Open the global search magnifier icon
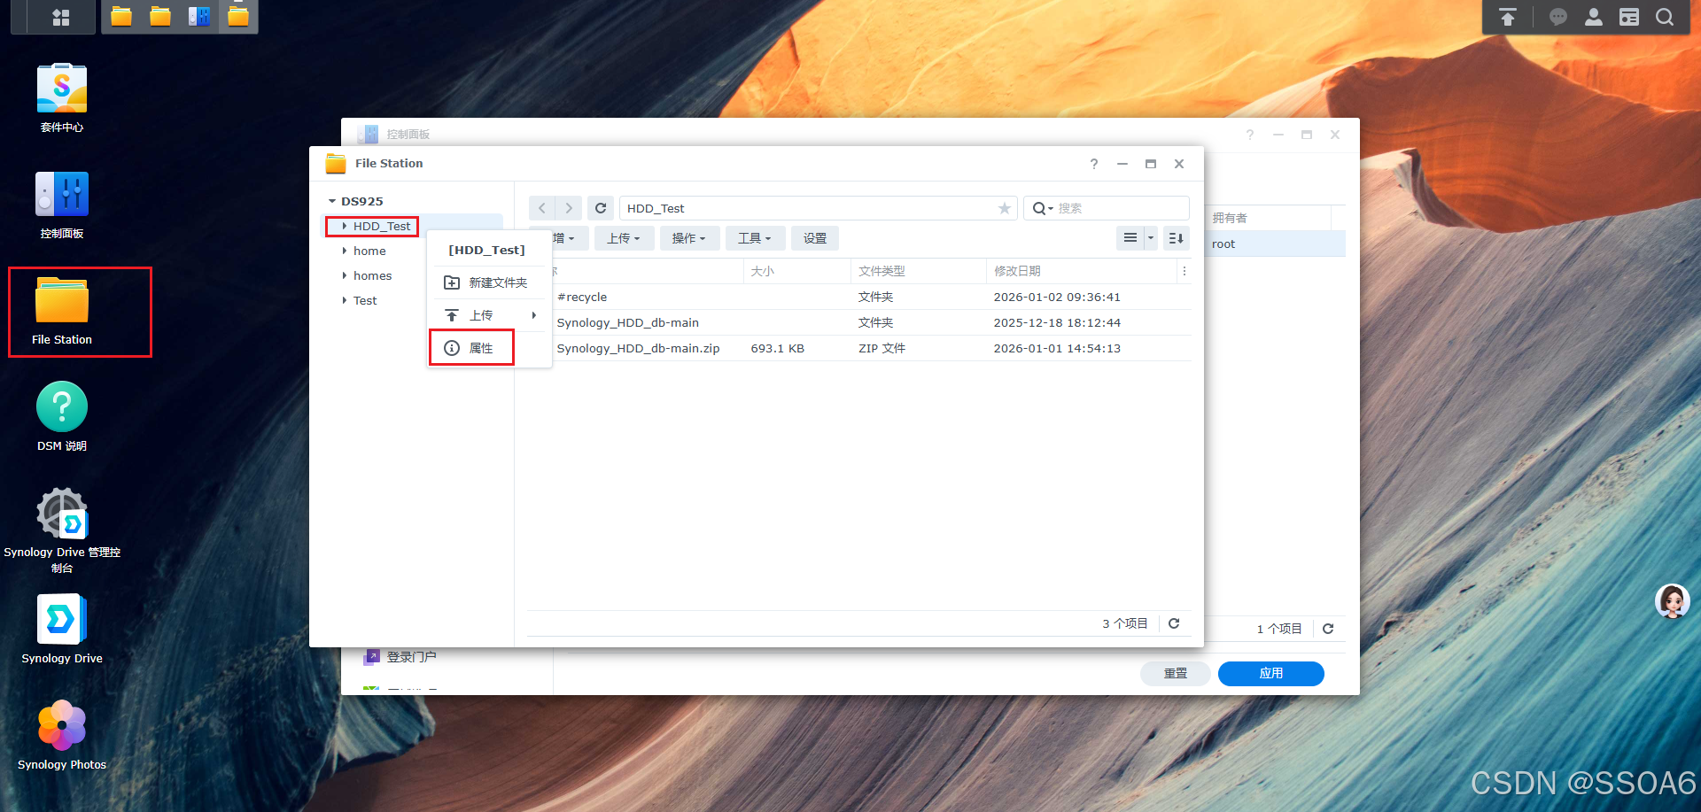 1665,17
